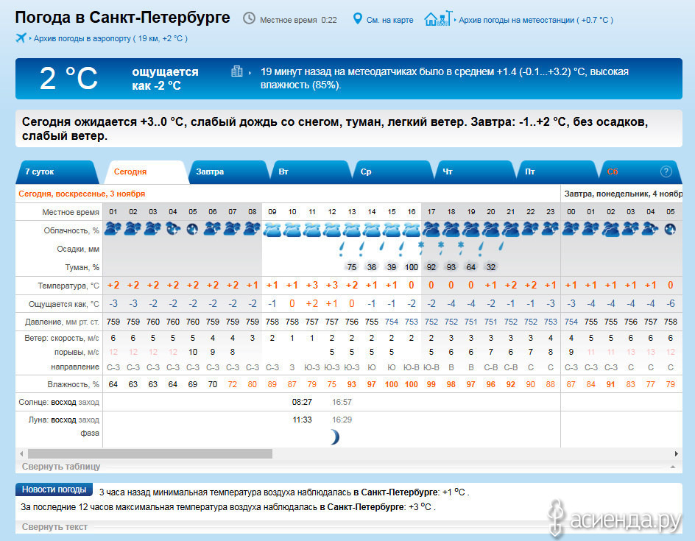Open Архив погоды в аэропорту link
695x541 pixels.
110,38
